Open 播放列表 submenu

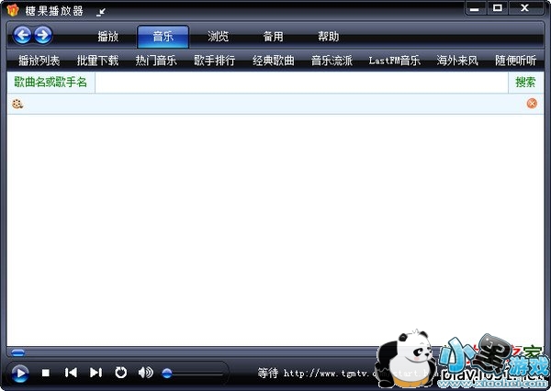pyautogui.click(x=39, y=61)
